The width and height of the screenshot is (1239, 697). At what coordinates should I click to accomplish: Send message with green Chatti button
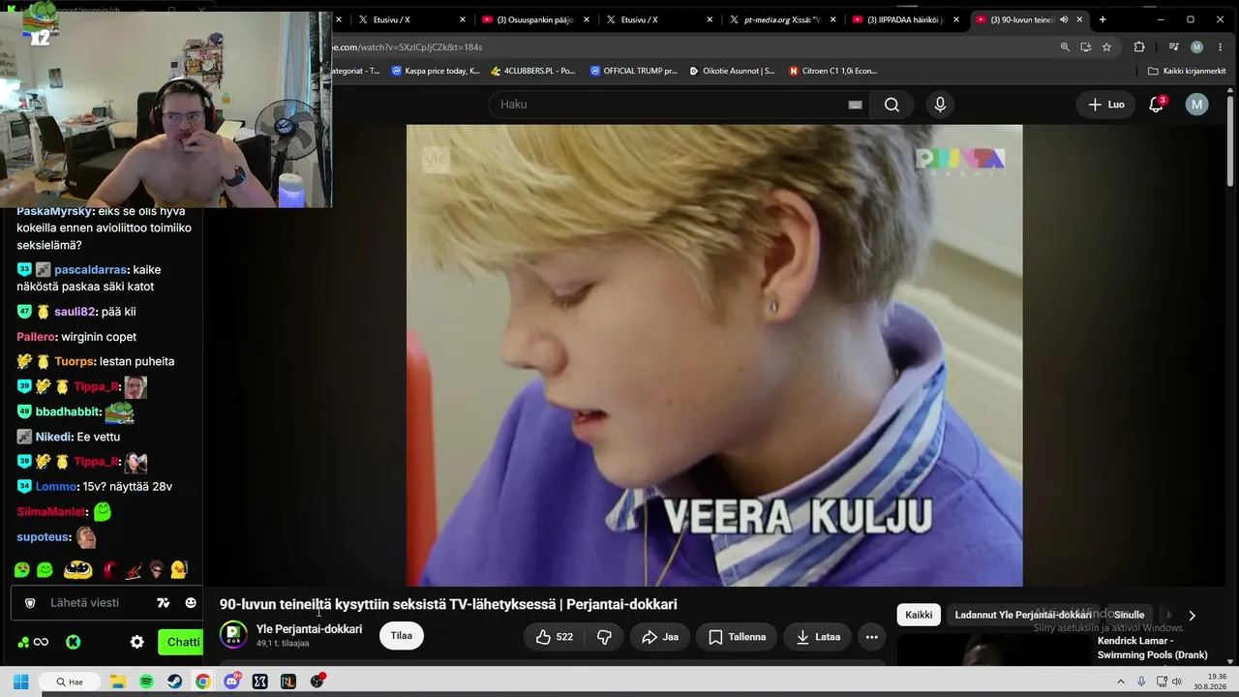click(182, 642)
